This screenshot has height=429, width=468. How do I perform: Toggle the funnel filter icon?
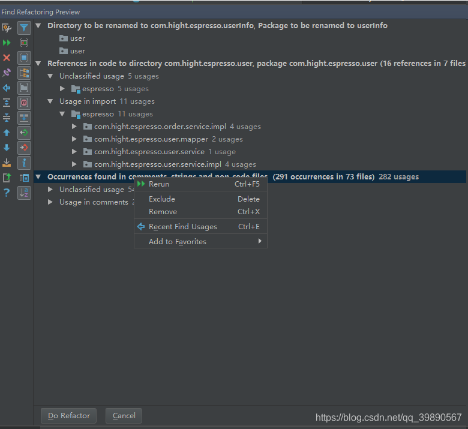pos(24,28)
